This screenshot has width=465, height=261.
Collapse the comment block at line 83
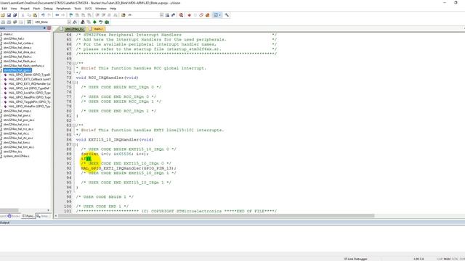(74, 125)
